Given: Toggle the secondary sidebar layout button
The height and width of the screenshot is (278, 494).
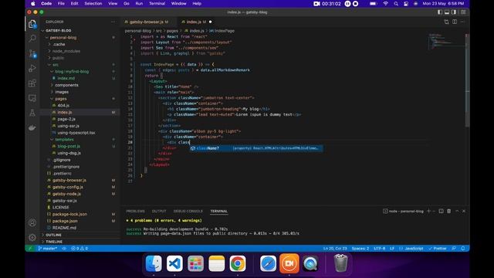Looking at the screenshot, I should pyautogui.click(x=454, y=12).
